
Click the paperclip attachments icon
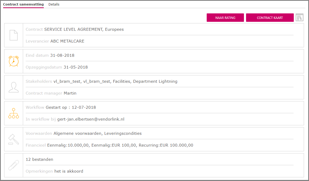[14, 165]
